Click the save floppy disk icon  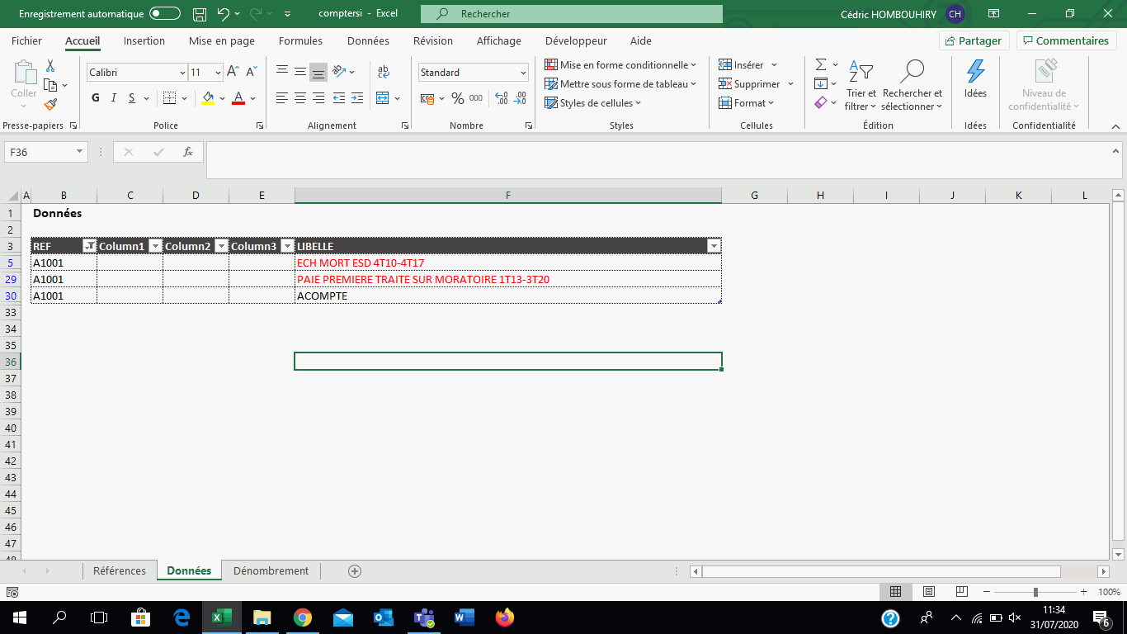pyautogui.click(x=199, y=14)
